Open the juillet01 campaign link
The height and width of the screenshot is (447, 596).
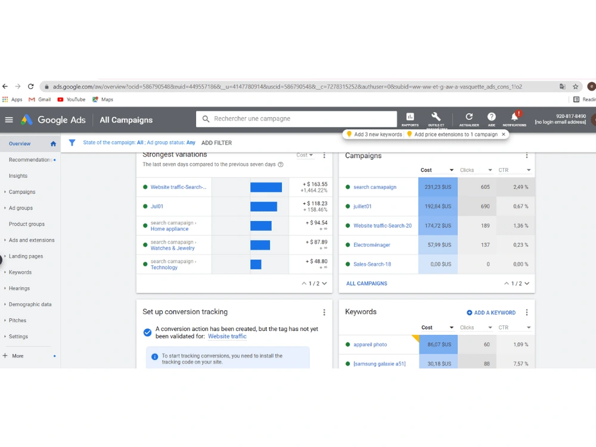pos(362,206)
